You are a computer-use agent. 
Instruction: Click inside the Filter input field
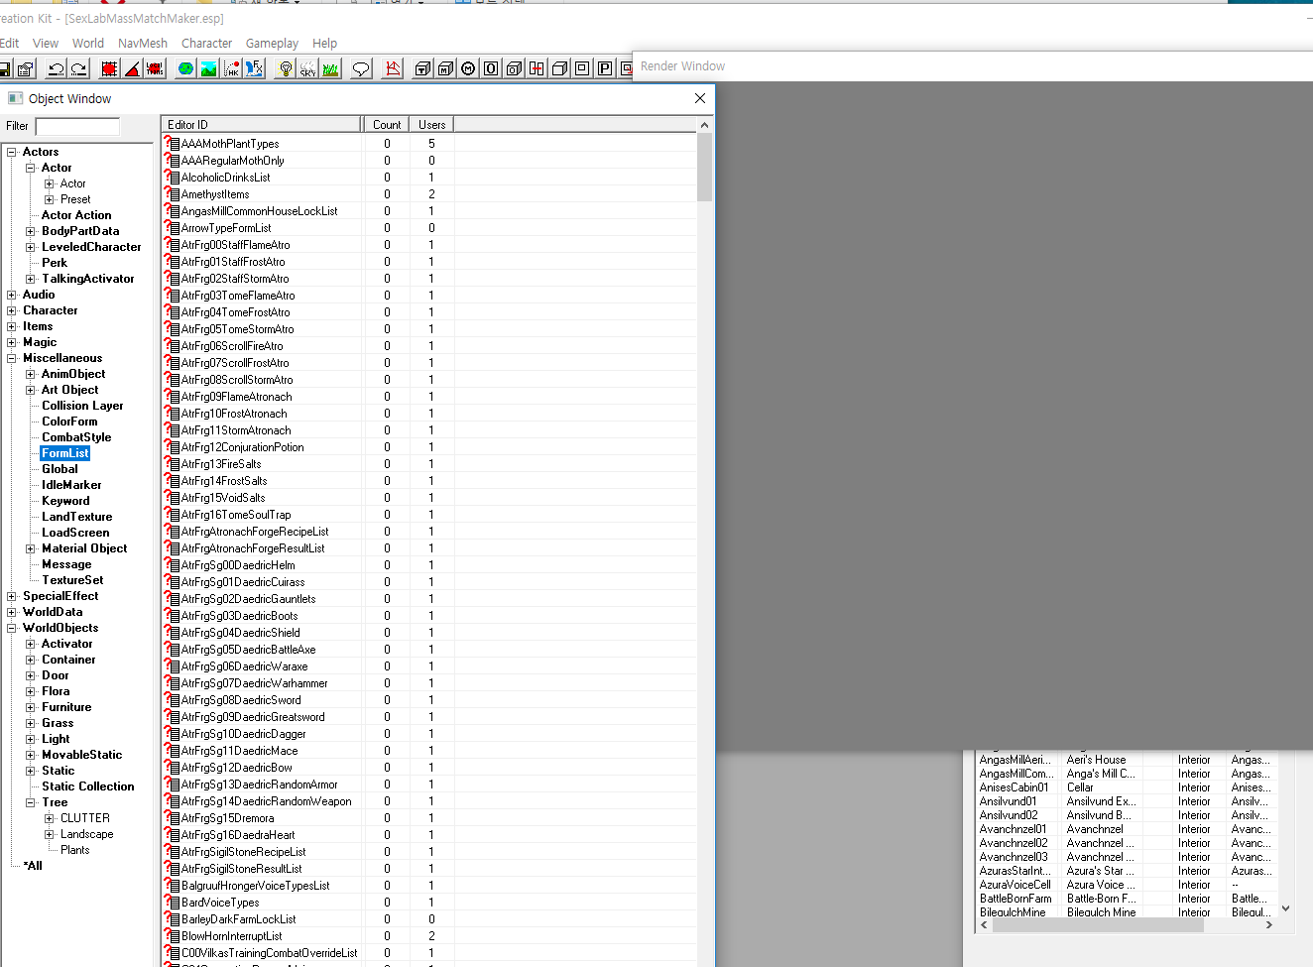77,126
